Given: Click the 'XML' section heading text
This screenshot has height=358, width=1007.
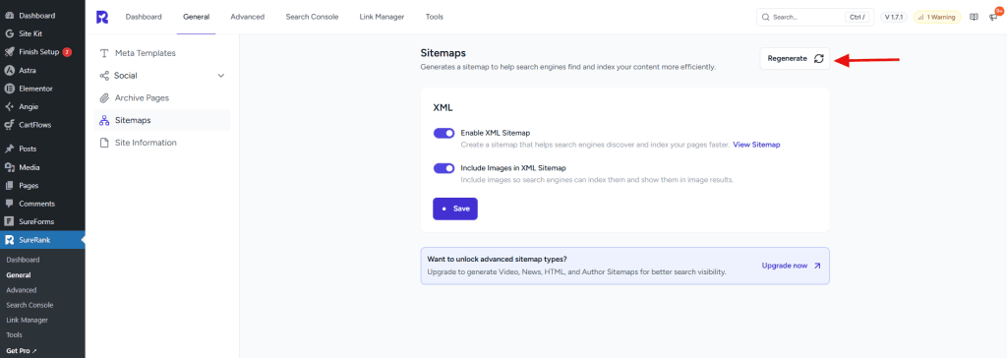Looking at the screenshot, I should [444, 107].
